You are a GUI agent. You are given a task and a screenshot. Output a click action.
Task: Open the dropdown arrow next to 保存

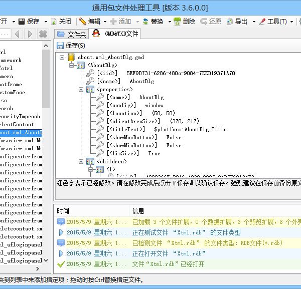pos(46,22)
